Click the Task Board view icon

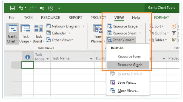(39, 28)
